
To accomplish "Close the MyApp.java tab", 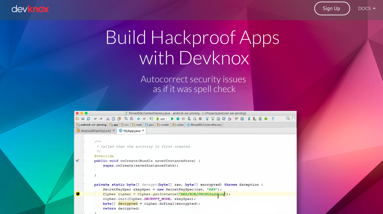I will pyautogui.click(x=143, y=130).
